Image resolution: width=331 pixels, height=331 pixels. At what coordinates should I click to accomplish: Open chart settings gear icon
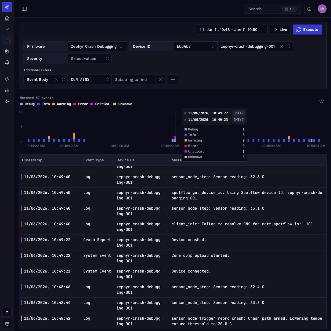click(x=321, y=101)
